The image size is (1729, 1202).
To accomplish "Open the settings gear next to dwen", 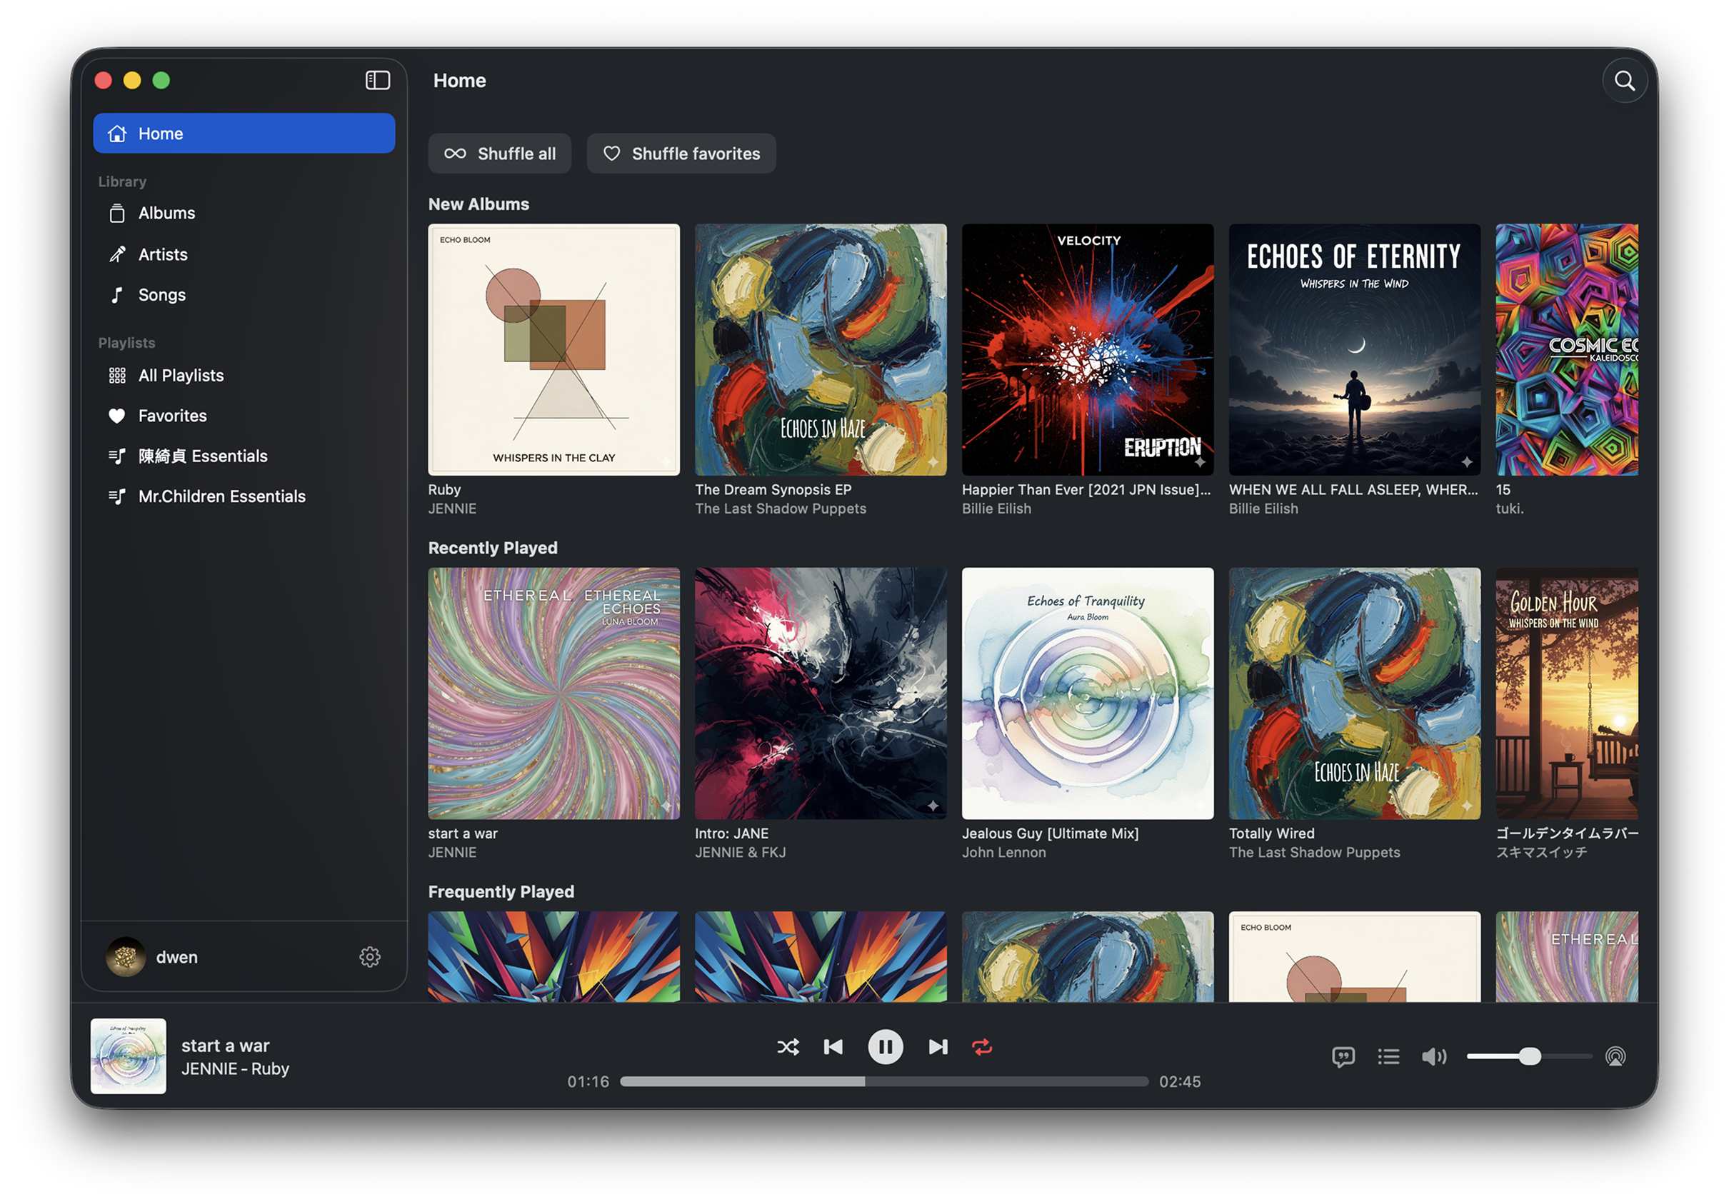I will 370,956.
